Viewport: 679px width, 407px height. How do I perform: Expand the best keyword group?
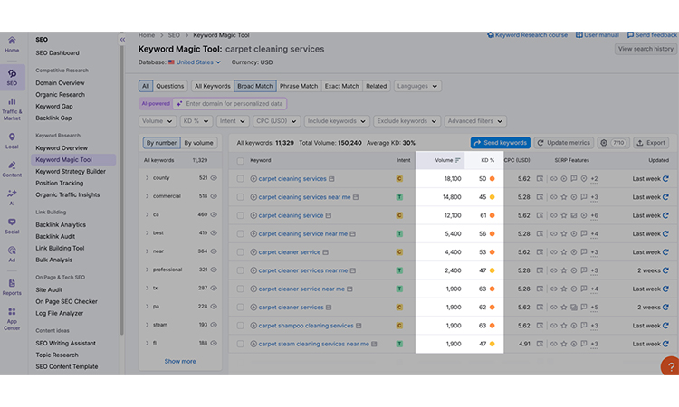coord(148,232)
